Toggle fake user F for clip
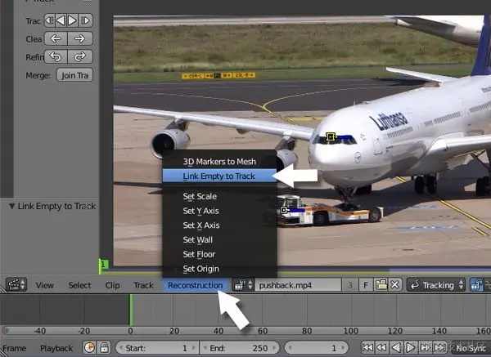 pyautogui.click(x=366, y=285)
